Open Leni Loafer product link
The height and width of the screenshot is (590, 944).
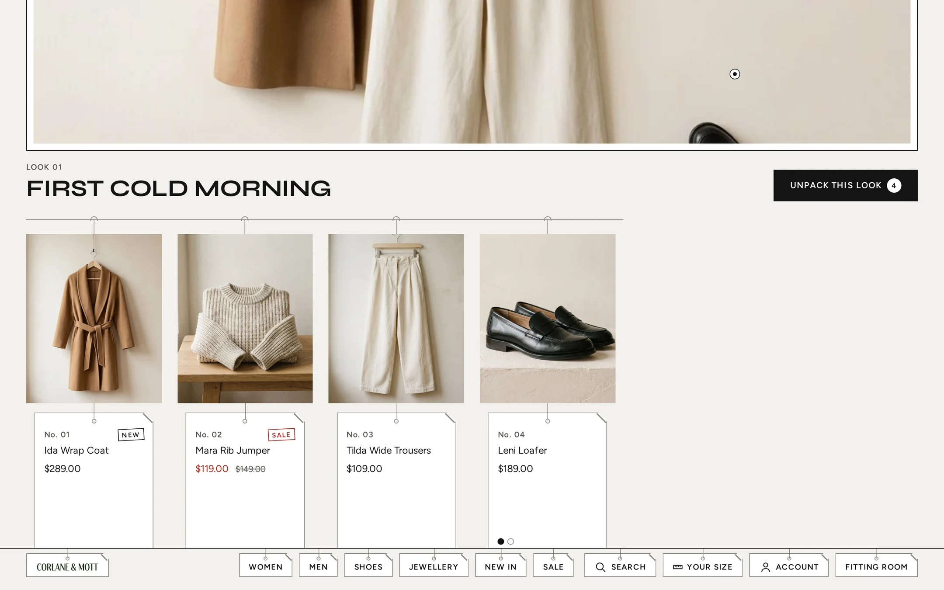(522, 450)
